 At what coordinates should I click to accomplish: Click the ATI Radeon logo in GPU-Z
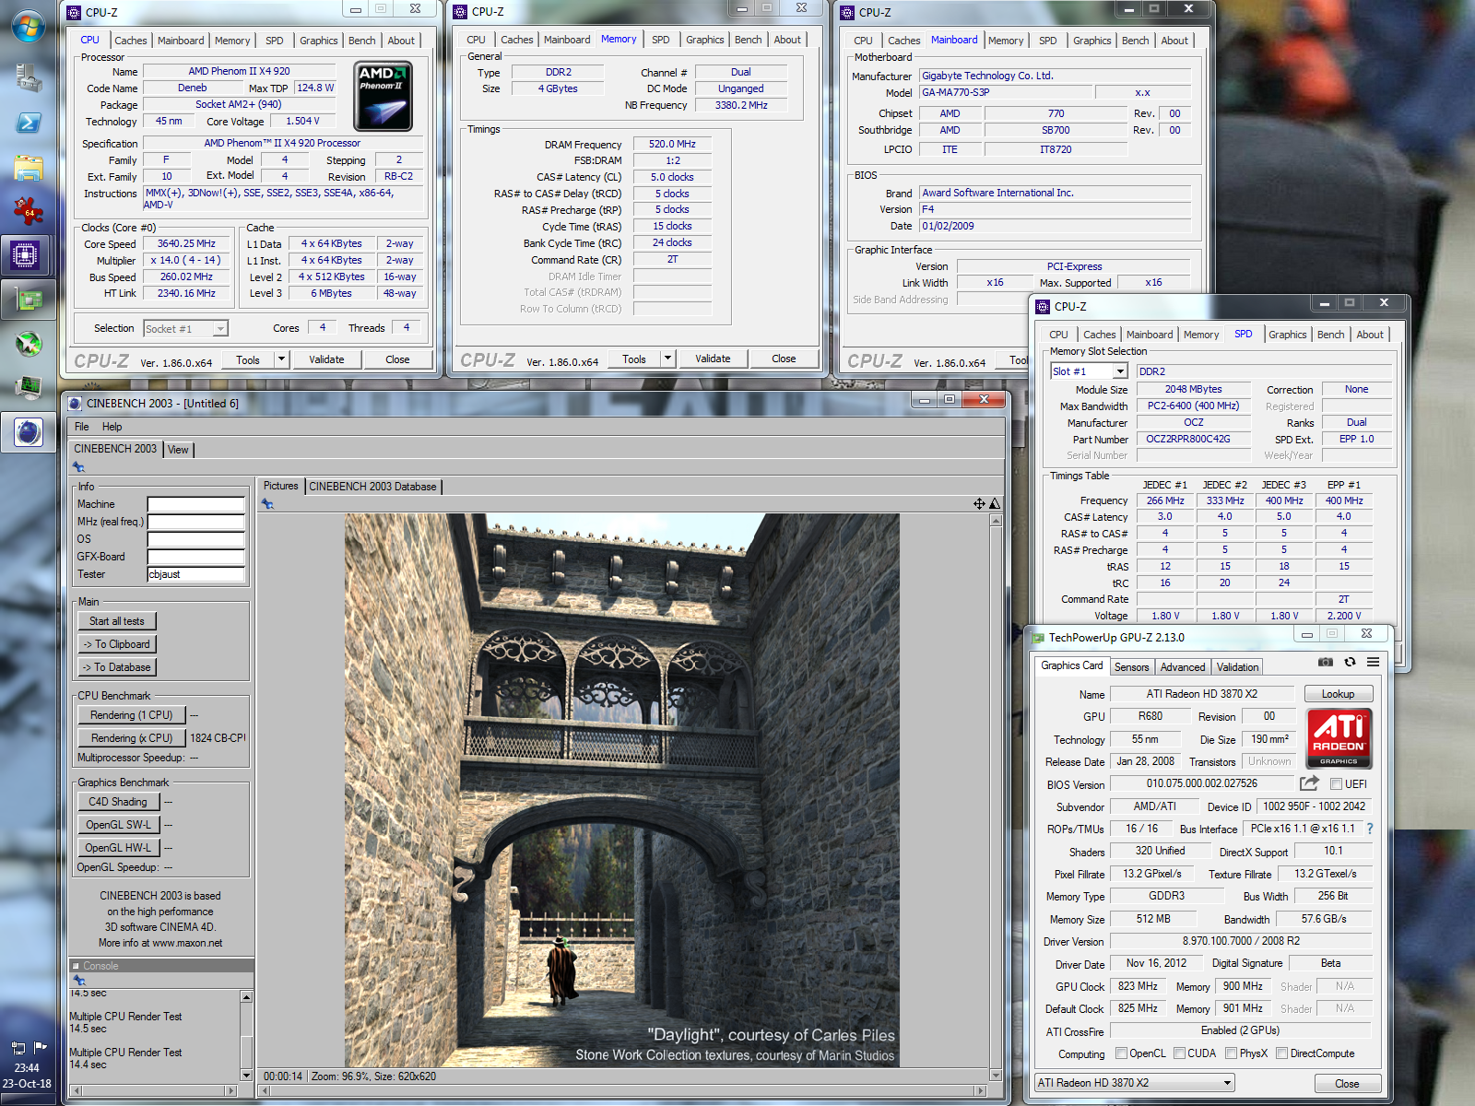click(1339, 738)
